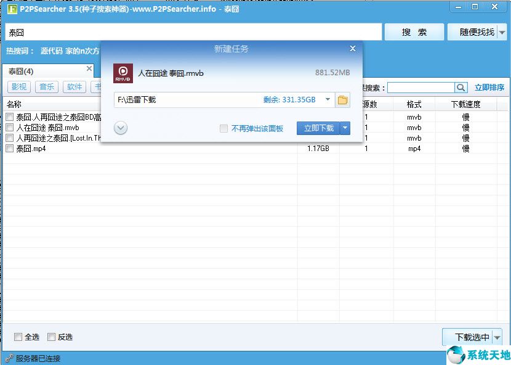Click the server connected status icon
The image size is (511, 365).
coord(9,358)
